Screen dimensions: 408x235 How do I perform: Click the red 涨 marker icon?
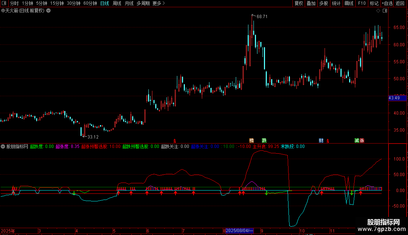coord(362,140)
